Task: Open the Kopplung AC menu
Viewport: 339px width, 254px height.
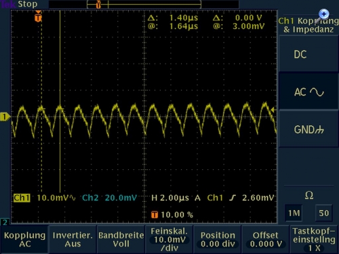Action: pyautogui.click(x=24, y=240)
